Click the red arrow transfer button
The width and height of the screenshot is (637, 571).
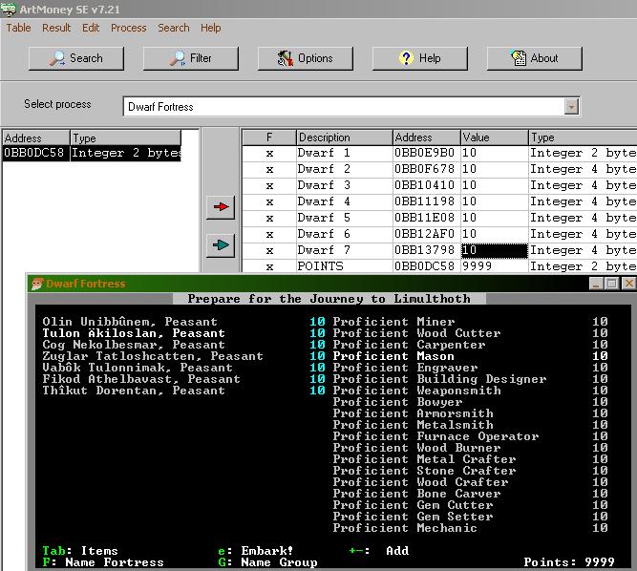click(x=221, y=207)
